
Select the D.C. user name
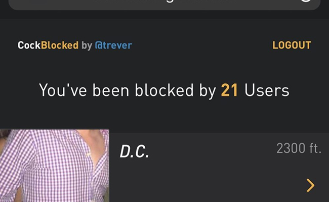[134, 151]
